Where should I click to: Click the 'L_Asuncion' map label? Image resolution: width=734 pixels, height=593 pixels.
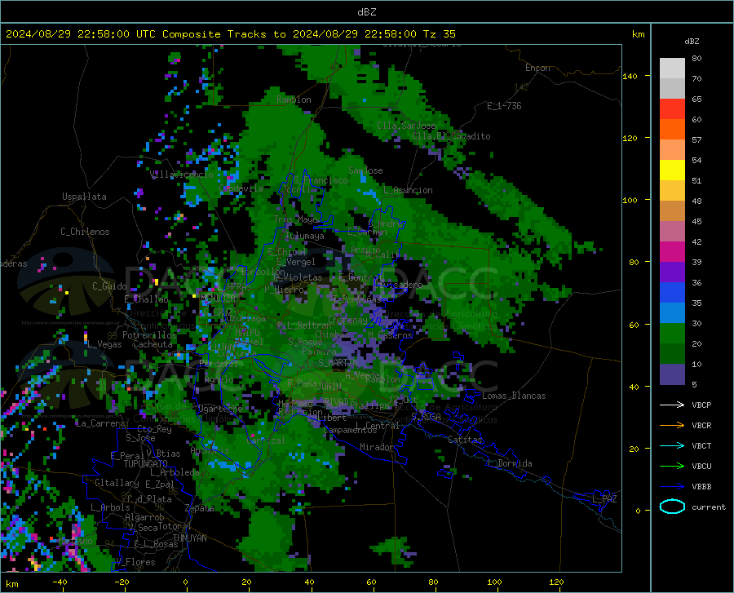[x=408, y=190]
